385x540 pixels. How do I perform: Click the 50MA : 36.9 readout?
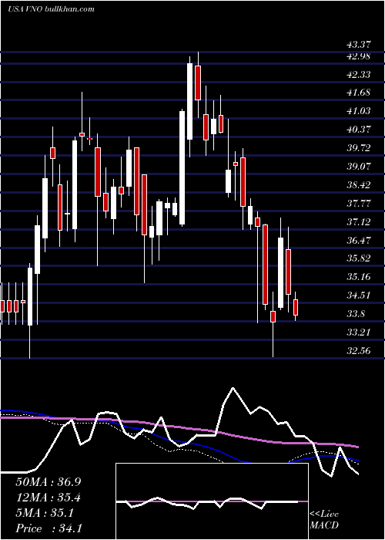[x=49, y=482]
